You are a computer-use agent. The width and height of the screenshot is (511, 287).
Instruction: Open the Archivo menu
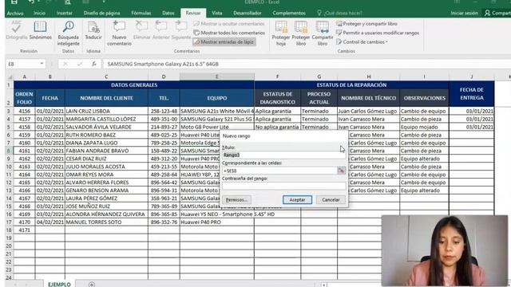(x=15, y=13)
